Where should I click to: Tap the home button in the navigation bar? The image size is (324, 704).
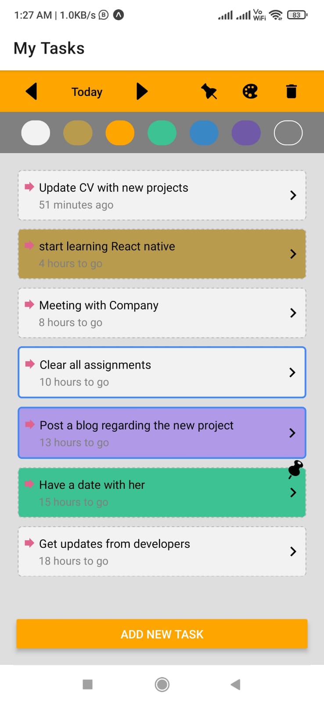click(162, 684)
